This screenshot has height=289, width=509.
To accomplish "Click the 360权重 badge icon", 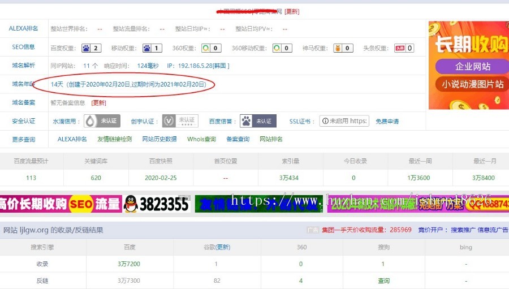I will coord(212,48).
